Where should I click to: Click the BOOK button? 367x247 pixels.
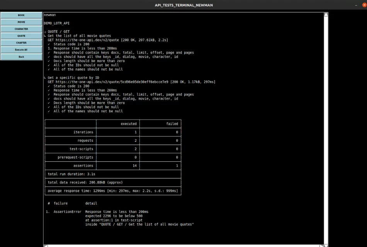coord(21,15)
